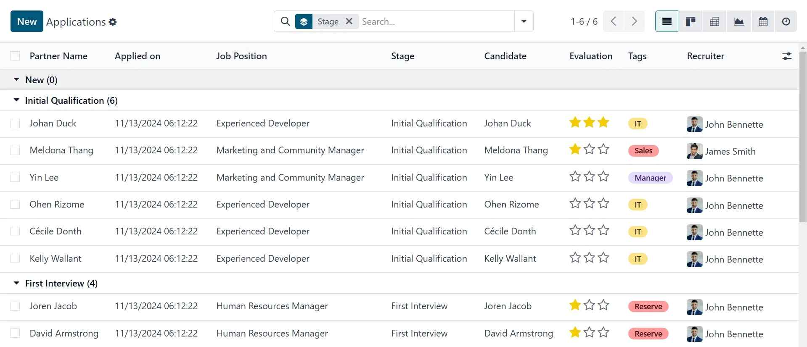This screenshot has height=347, width=807.
Task: Sort by Candidate column header
Action: point(505,56)
